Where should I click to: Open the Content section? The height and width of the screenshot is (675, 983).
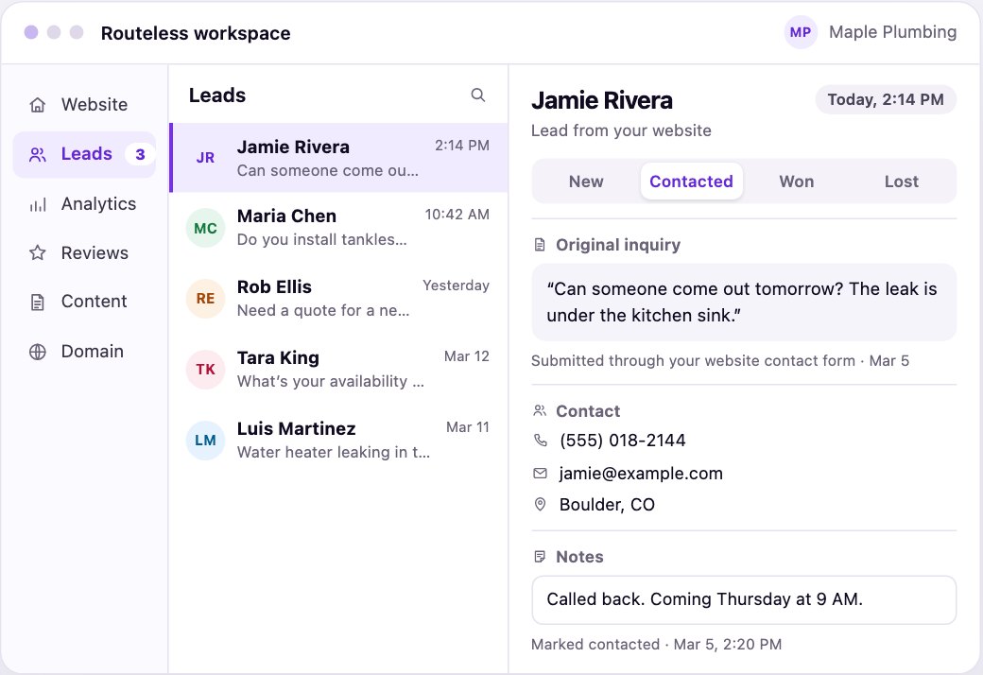[x=84, y=302]
